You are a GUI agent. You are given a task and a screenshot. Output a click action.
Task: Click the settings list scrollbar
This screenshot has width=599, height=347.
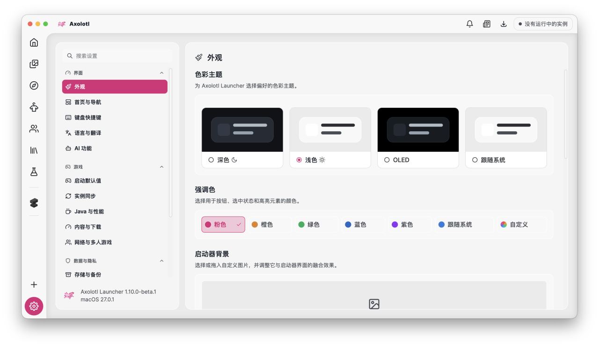tap(171, 142)
